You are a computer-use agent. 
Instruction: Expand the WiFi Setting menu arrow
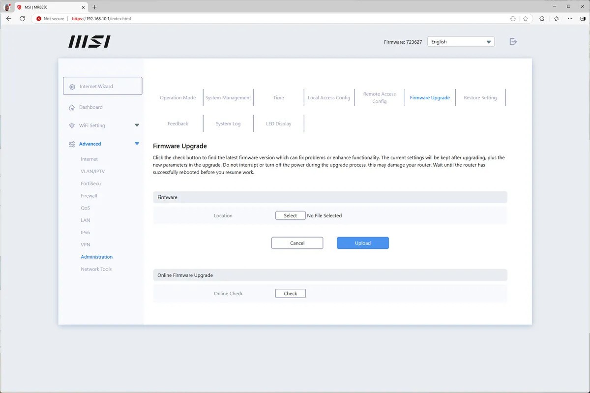click(137, 125)
